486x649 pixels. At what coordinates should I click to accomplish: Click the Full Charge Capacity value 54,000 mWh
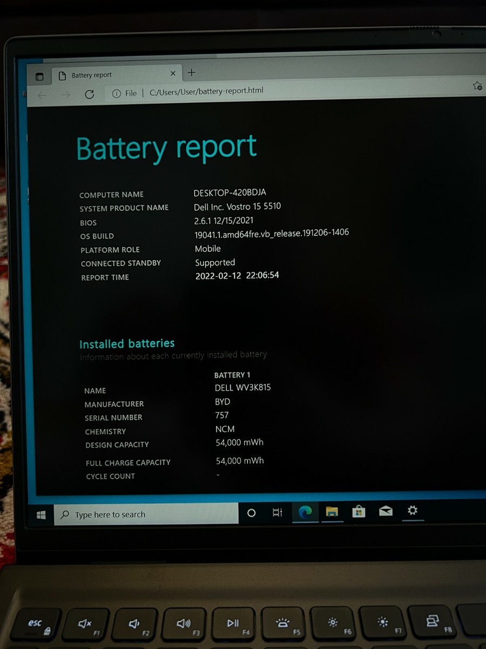(x=240, y=461)
